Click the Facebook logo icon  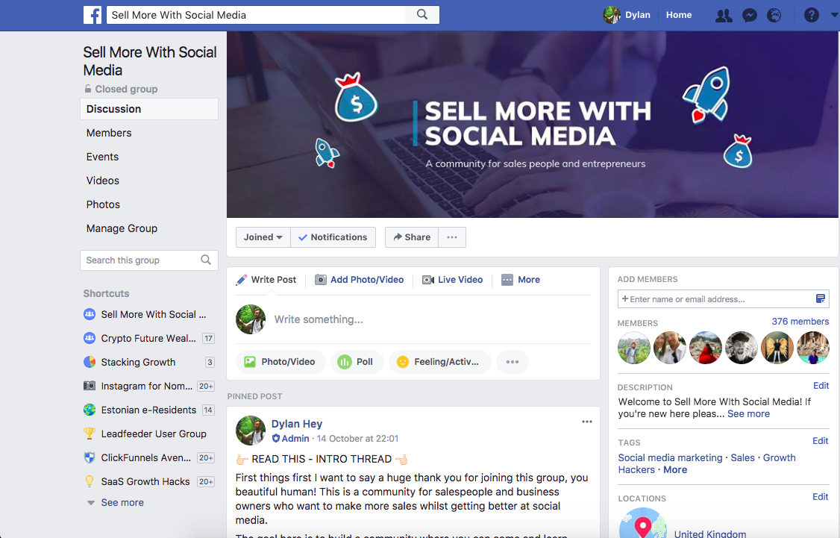[93, 15]
